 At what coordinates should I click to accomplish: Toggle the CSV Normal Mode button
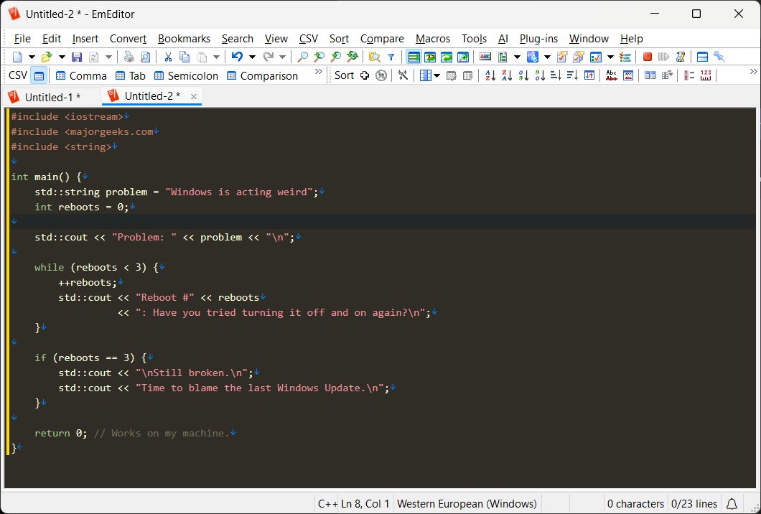point(39,75)
